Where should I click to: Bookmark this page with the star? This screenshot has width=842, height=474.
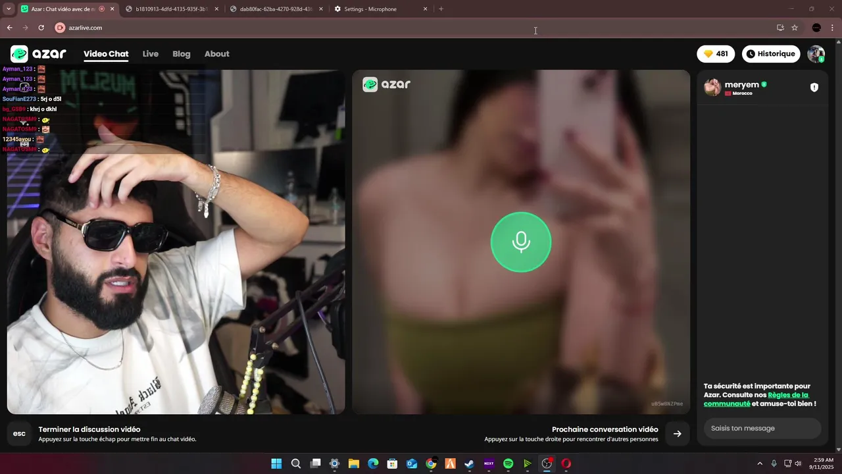(x=795, y=28)
